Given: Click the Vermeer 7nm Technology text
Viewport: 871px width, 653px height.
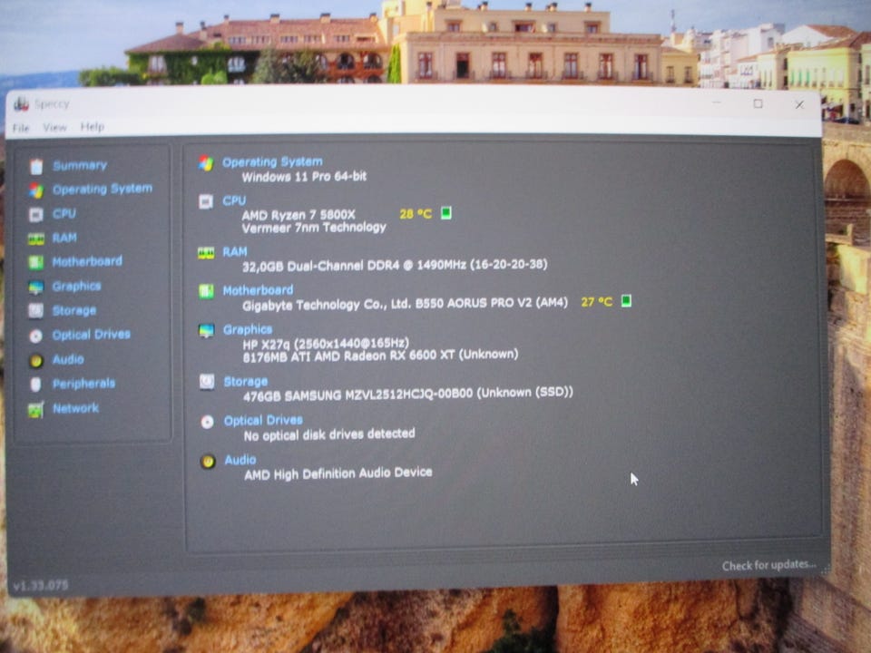Looking at the screenshot, I should coord(314,228).
